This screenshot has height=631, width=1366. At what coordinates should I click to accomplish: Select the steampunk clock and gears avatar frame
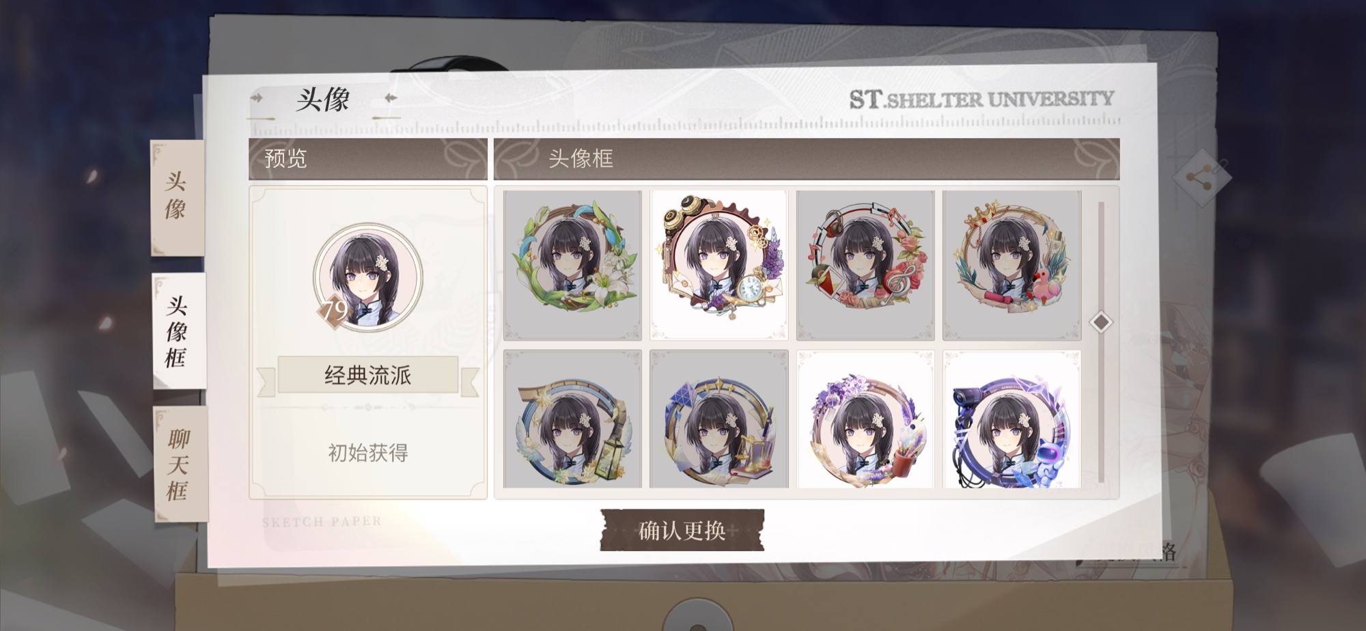pyautogui.click(x=719, y=265)
